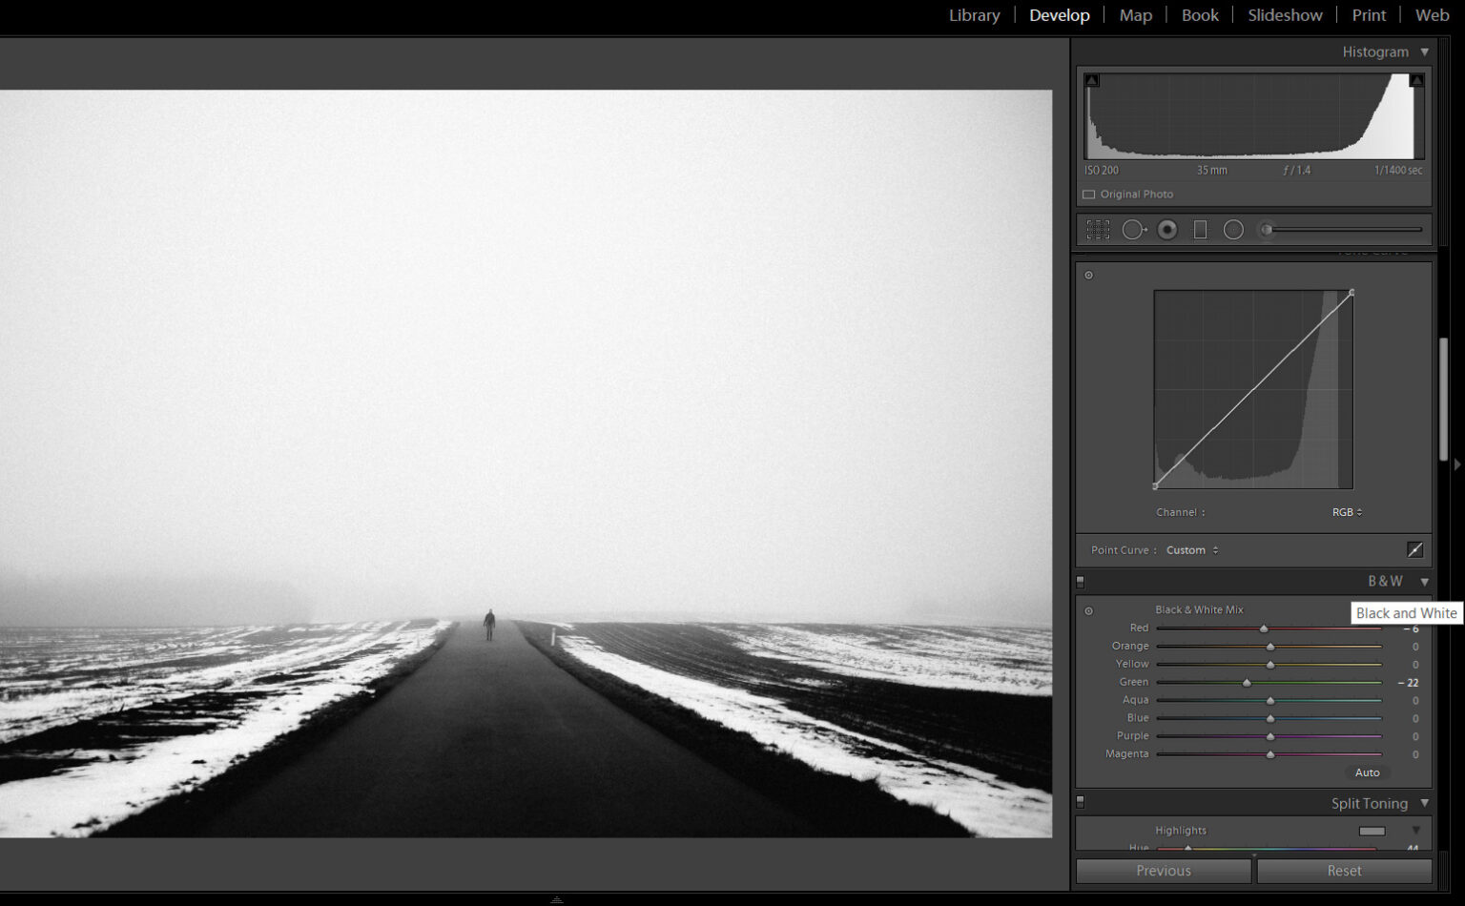Select the Graduated Filter tool
The width and height of the screenshot is (1465, 906).
(1200, 229)
